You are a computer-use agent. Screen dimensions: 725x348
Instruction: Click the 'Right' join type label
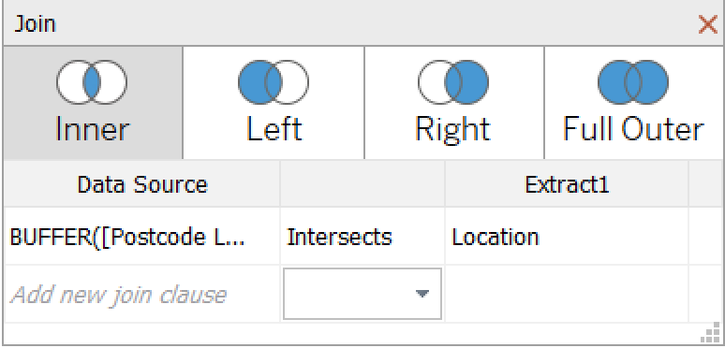point(452,130)
